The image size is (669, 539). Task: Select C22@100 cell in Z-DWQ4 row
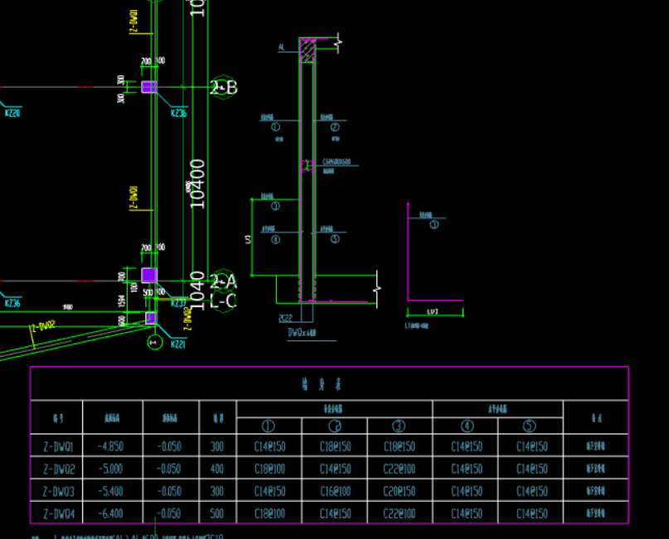point(400,513)
